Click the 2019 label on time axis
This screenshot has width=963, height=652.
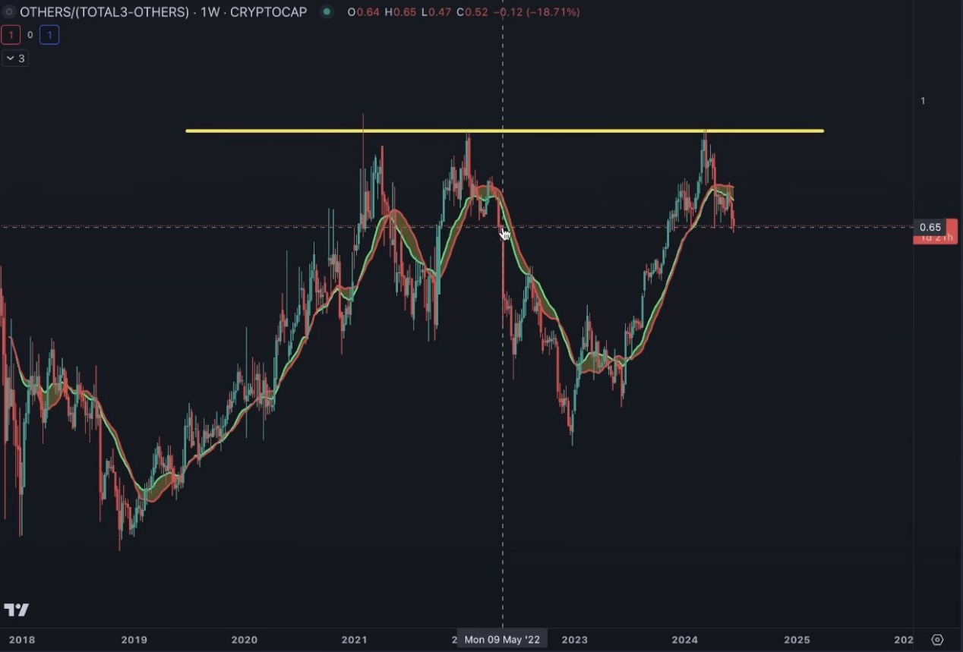[x=134, y=640]
